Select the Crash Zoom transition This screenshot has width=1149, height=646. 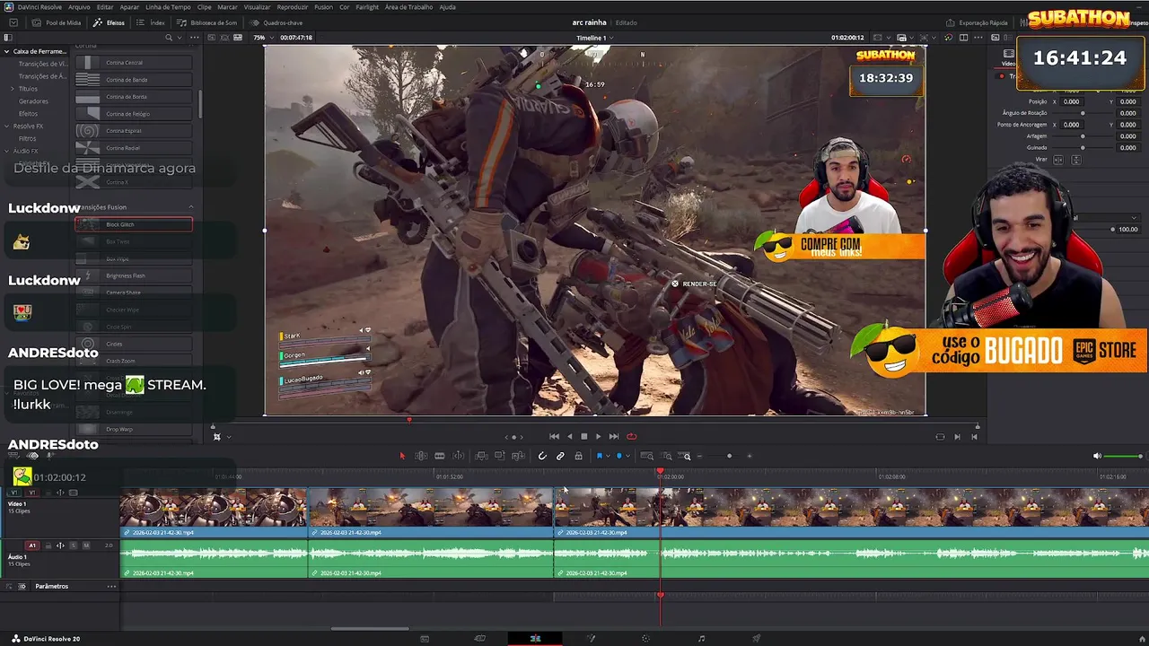tap(134, 361)
